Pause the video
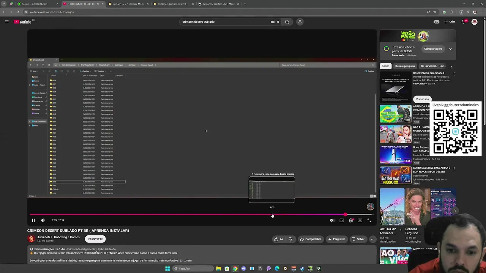 click(x=33, y=220)
